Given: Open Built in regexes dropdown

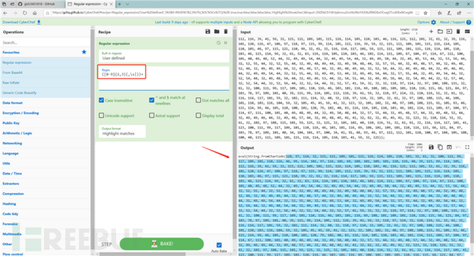Looking at the screenshot, I should coord(164,56).
